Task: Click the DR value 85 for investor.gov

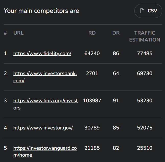Action: coord(116,128)
